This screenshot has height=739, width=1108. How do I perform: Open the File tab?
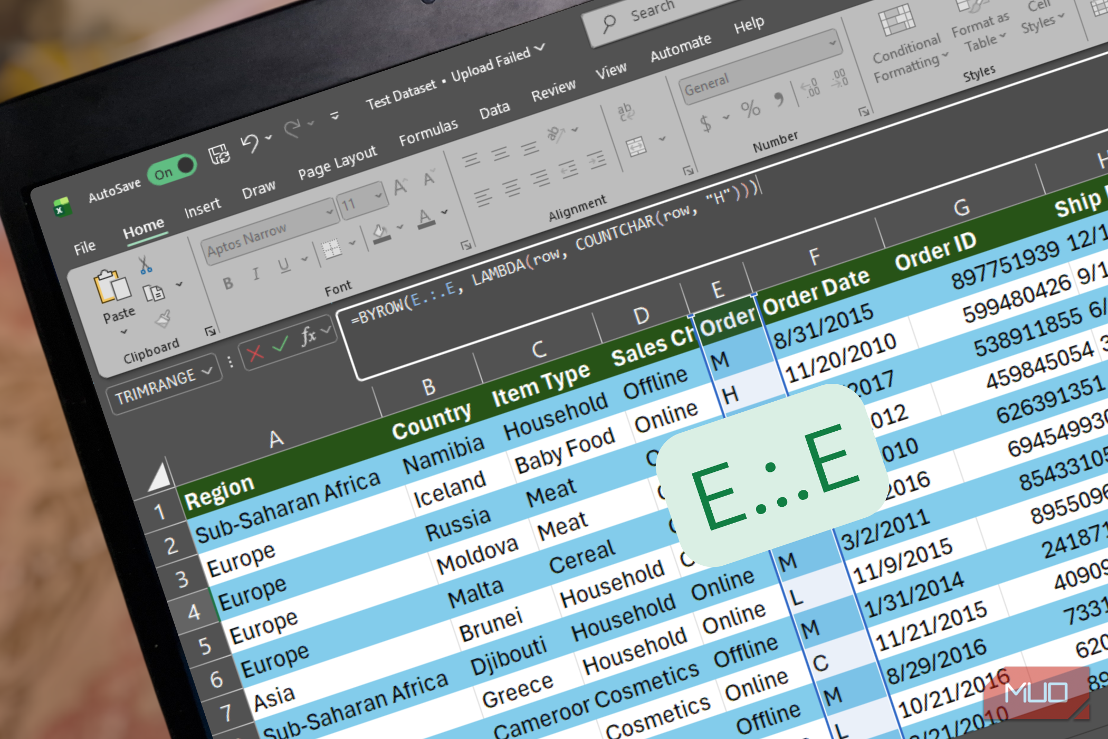(84, 248)
